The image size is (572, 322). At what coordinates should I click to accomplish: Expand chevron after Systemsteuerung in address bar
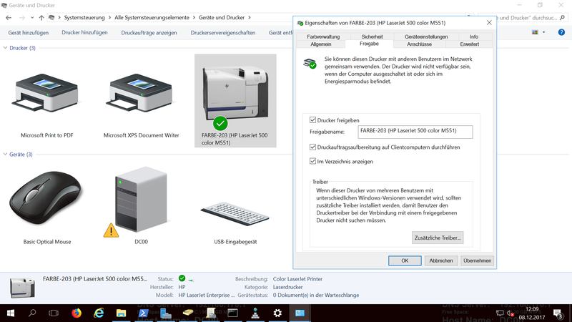(x=109, y=17)
